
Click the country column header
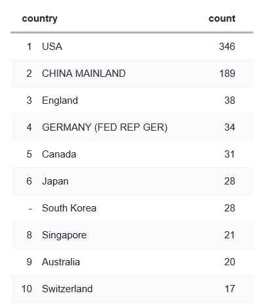coord(40,19)
